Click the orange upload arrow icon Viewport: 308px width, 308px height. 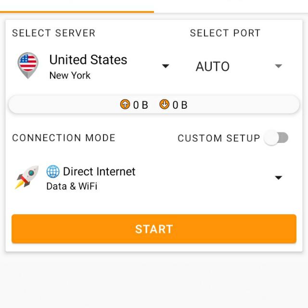[125, 104]
